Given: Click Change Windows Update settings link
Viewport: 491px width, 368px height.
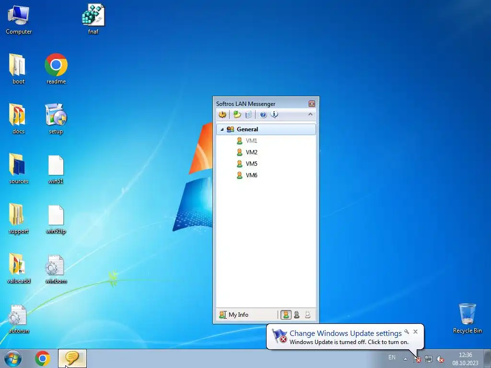Looking at the screenshot, I should pyautogui.click(x=345, y=333).
